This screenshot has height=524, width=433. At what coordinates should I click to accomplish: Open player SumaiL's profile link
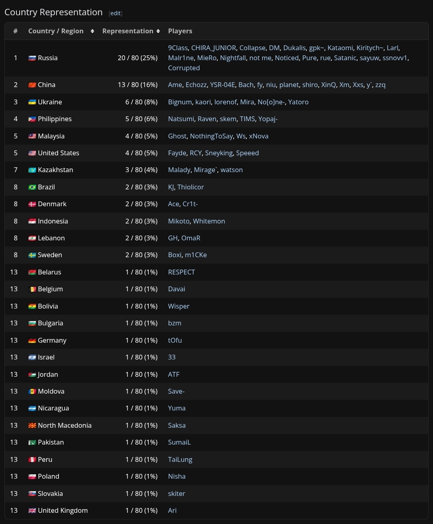[179, 442]
